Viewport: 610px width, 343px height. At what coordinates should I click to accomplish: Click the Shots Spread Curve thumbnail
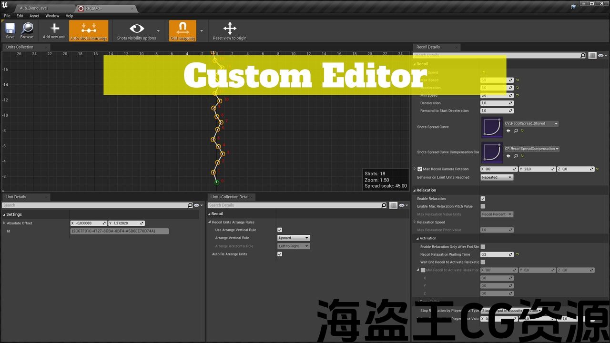point(492,127)
